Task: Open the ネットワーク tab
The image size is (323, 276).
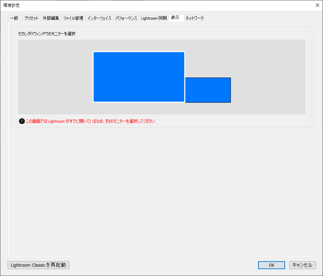Action: click(x=195, y=18)
